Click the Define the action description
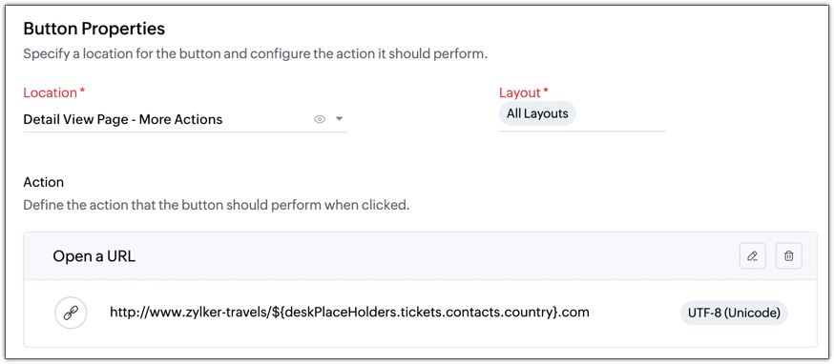Viewport: 834px width, 364px height. coord(216,205)
